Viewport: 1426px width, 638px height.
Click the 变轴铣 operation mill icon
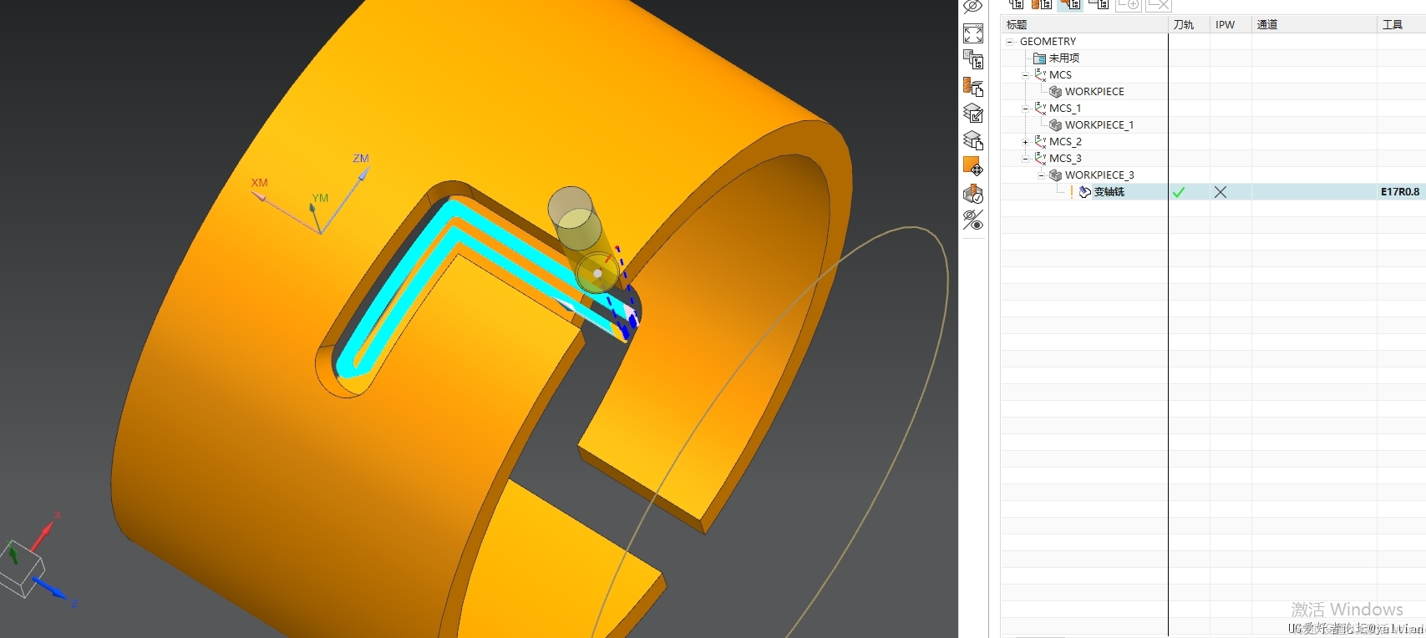tap(1084, 192)
